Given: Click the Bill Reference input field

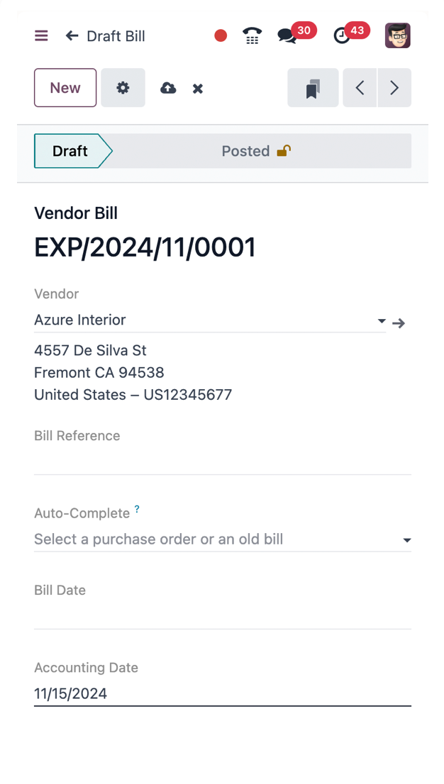Looking at the screenshot, I should (x=222, y=461).
